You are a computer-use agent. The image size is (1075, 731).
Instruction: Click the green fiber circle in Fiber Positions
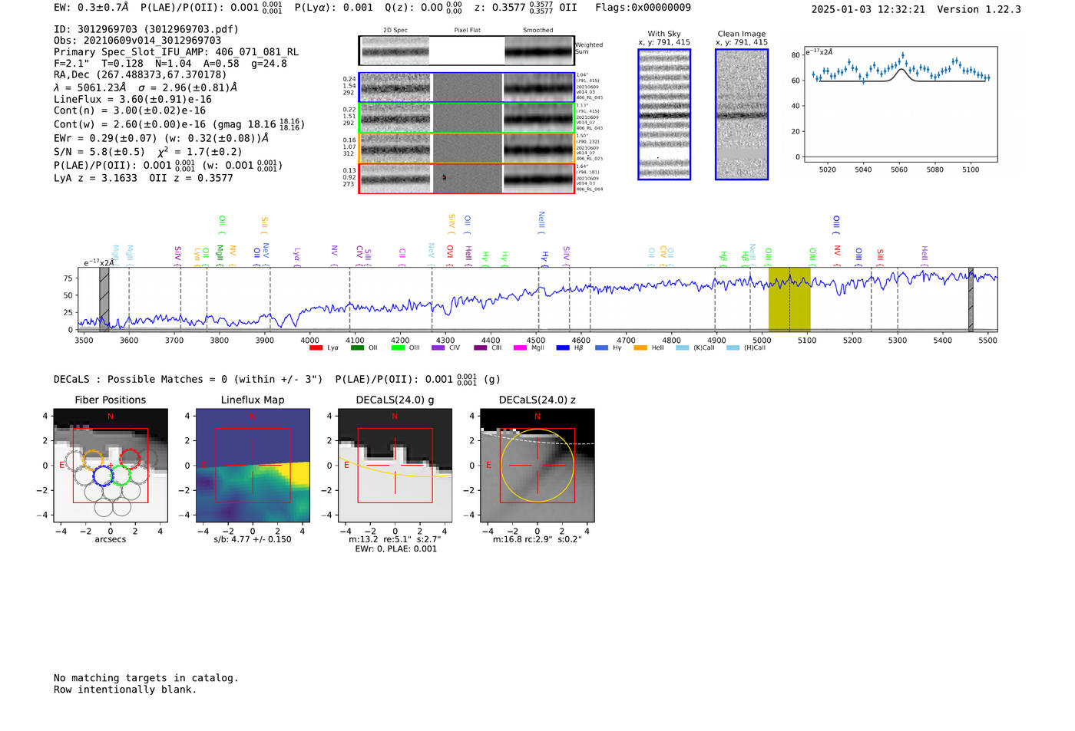[121, 475]
